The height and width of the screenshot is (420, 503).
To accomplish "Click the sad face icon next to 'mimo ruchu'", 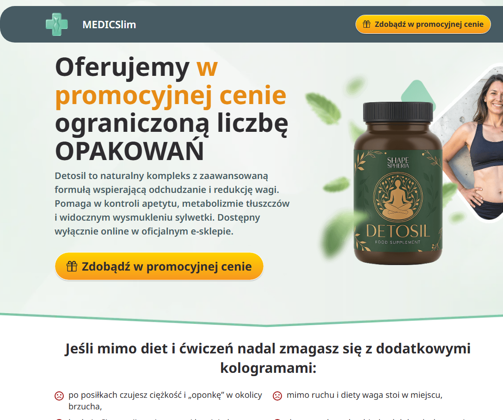I will [277, 395].
